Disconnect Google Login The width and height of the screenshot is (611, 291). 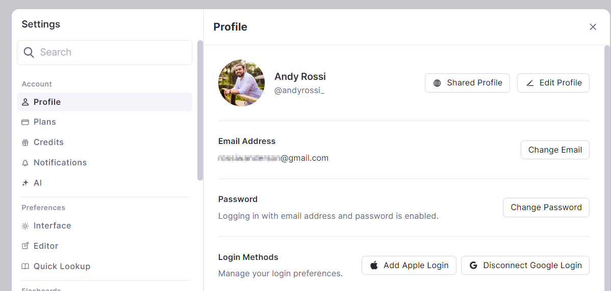[525, 266]
